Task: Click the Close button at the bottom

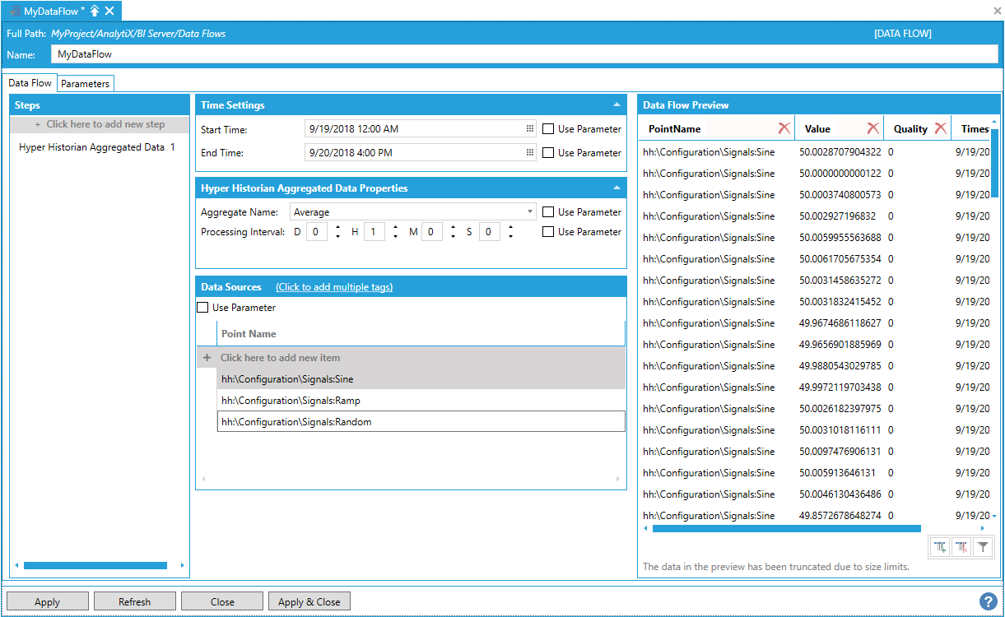Action: pyautogui.click(x=222, y=601)
